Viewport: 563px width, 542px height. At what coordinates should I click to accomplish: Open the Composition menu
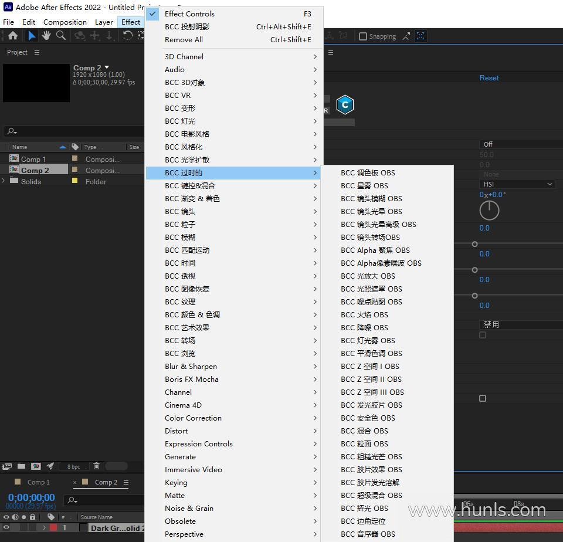click(65, 22)
